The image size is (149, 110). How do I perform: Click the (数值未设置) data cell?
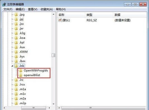pyautogui.click(x=122, y=20)
